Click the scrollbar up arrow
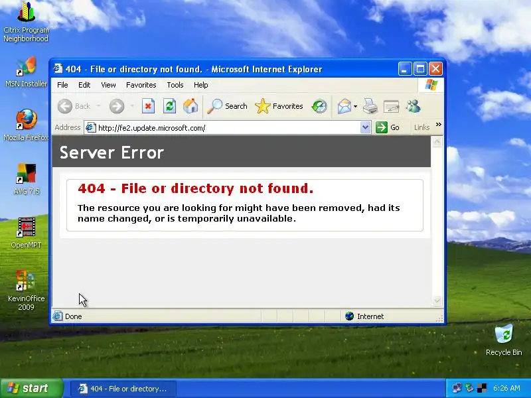The image size is (531, 398). 437,141
